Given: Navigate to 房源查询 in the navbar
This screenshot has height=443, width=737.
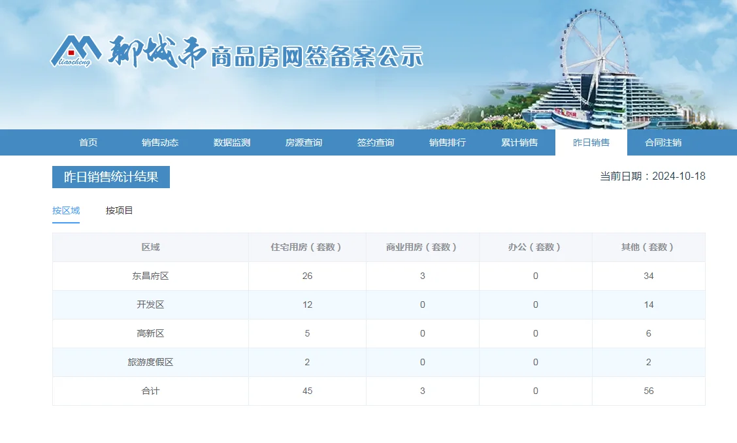Looking at the screenshot, I should tap(304, 142).
